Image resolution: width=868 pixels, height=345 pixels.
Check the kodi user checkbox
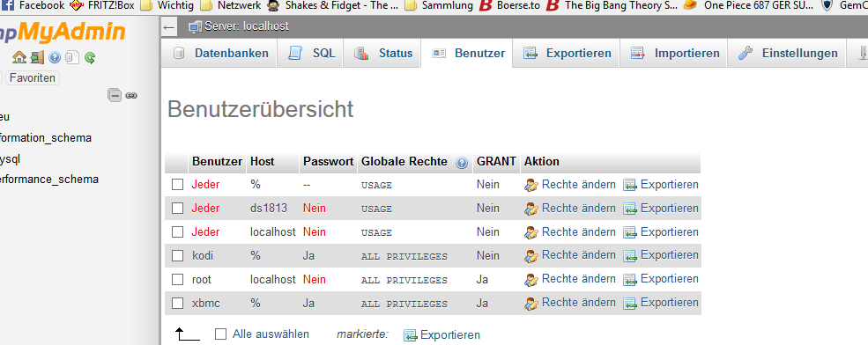pyautogui.click(x=177, y=255)
